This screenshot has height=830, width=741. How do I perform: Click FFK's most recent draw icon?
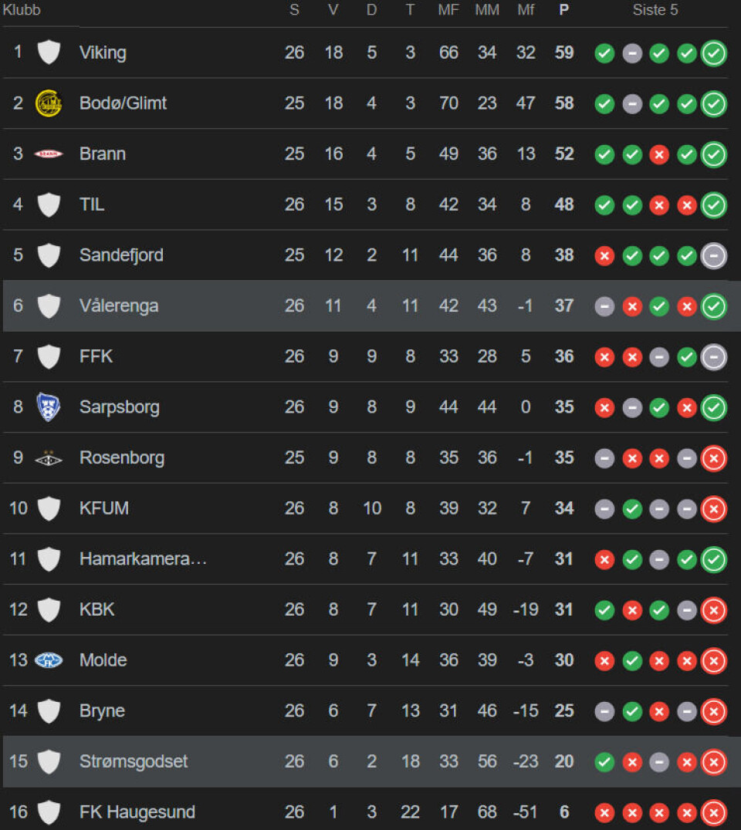tap(714, 356)
